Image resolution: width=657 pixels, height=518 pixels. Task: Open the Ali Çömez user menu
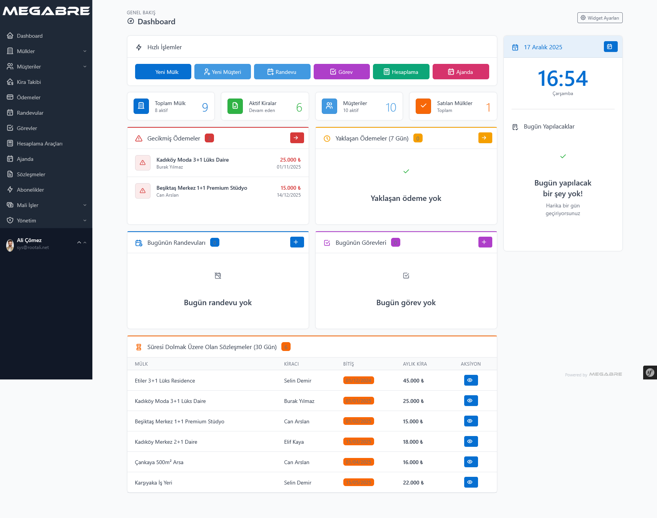point(46,244)
